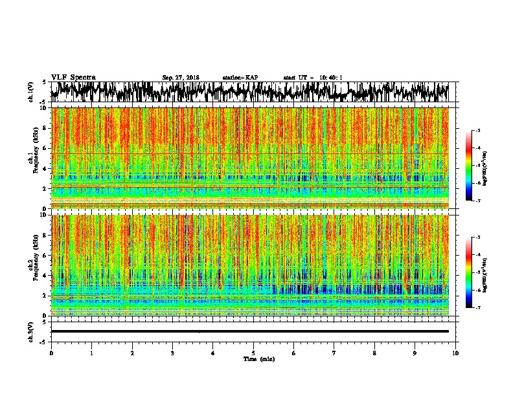This screenshot has width=513, height=396.
Task: Click the lower color bar 'log(PSD)' unit label
Action: click(x=484, y=275)
